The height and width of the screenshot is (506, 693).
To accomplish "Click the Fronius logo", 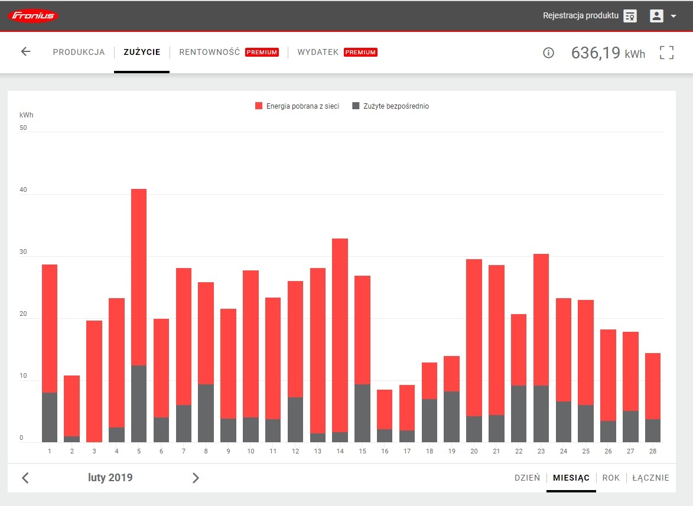I will click(33, 16).
